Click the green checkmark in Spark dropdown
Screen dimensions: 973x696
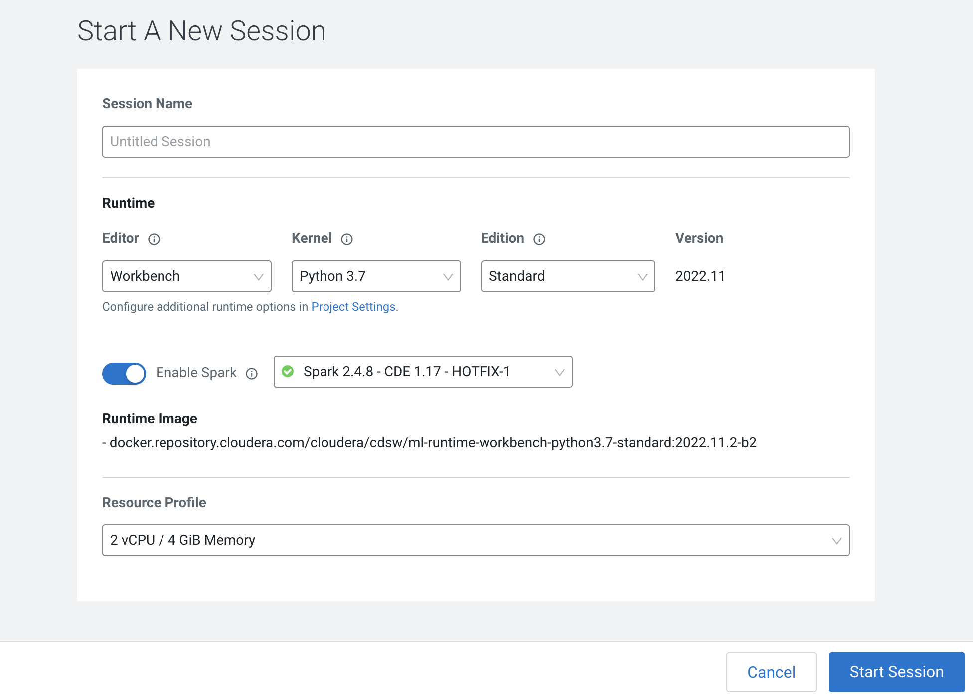pyautogui.click(x=288, y=371)
